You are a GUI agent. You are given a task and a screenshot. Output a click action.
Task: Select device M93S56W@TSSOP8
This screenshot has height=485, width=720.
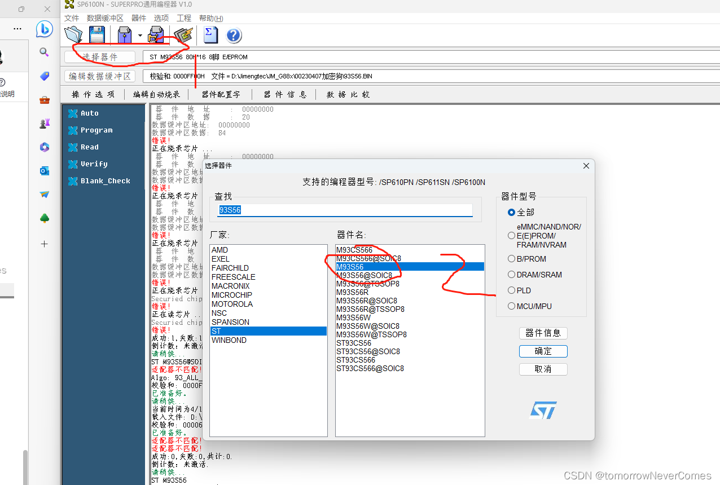pyautogui.click(x=410, y=334)
